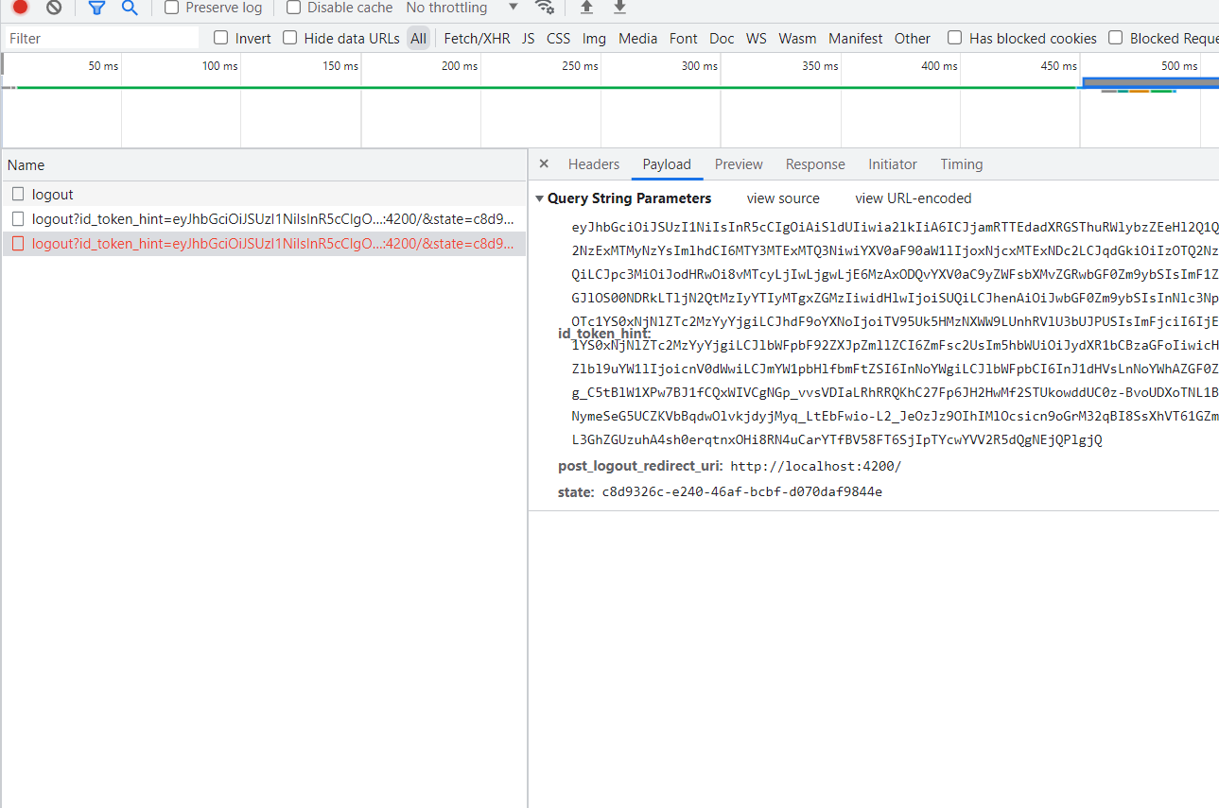Click the state parameter value

[742, 491]
